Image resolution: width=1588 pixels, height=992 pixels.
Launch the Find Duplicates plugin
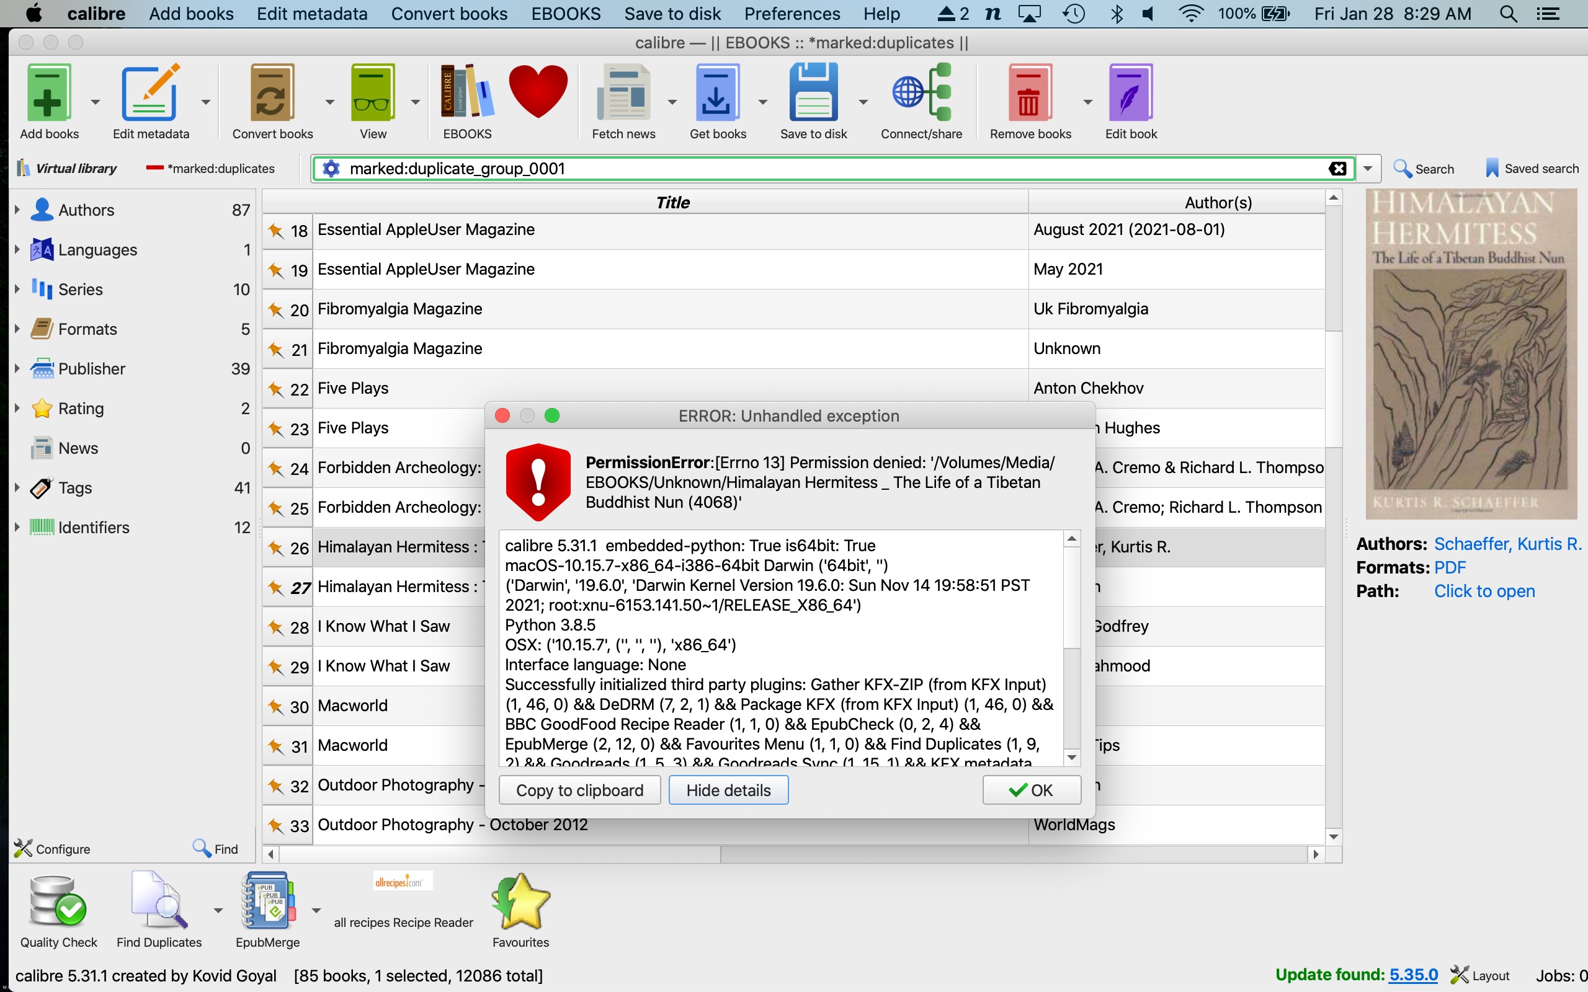(x=158, y=900)
